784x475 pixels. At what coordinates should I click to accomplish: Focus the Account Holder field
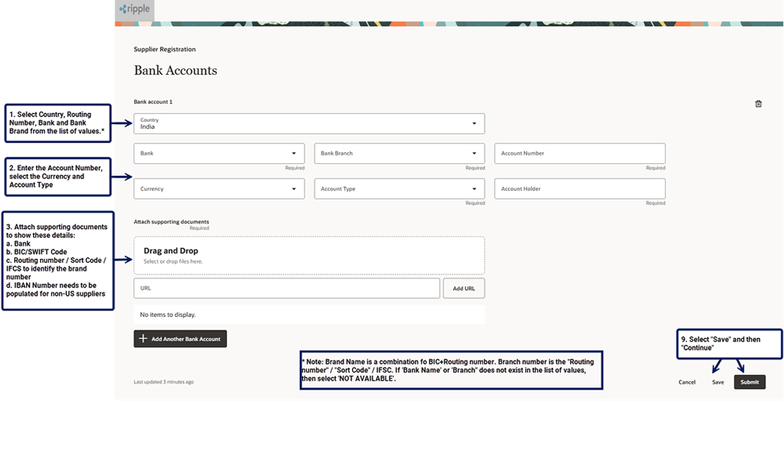(x=580, y=189)
